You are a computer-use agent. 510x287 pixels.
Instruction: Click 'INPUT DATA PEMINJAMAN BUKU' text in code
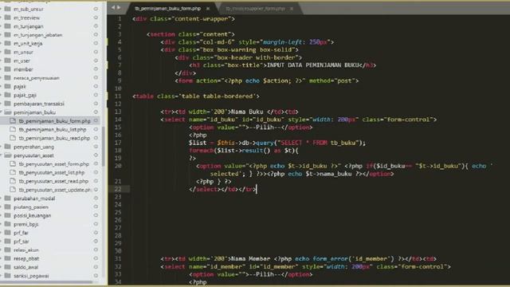point(312,65)
